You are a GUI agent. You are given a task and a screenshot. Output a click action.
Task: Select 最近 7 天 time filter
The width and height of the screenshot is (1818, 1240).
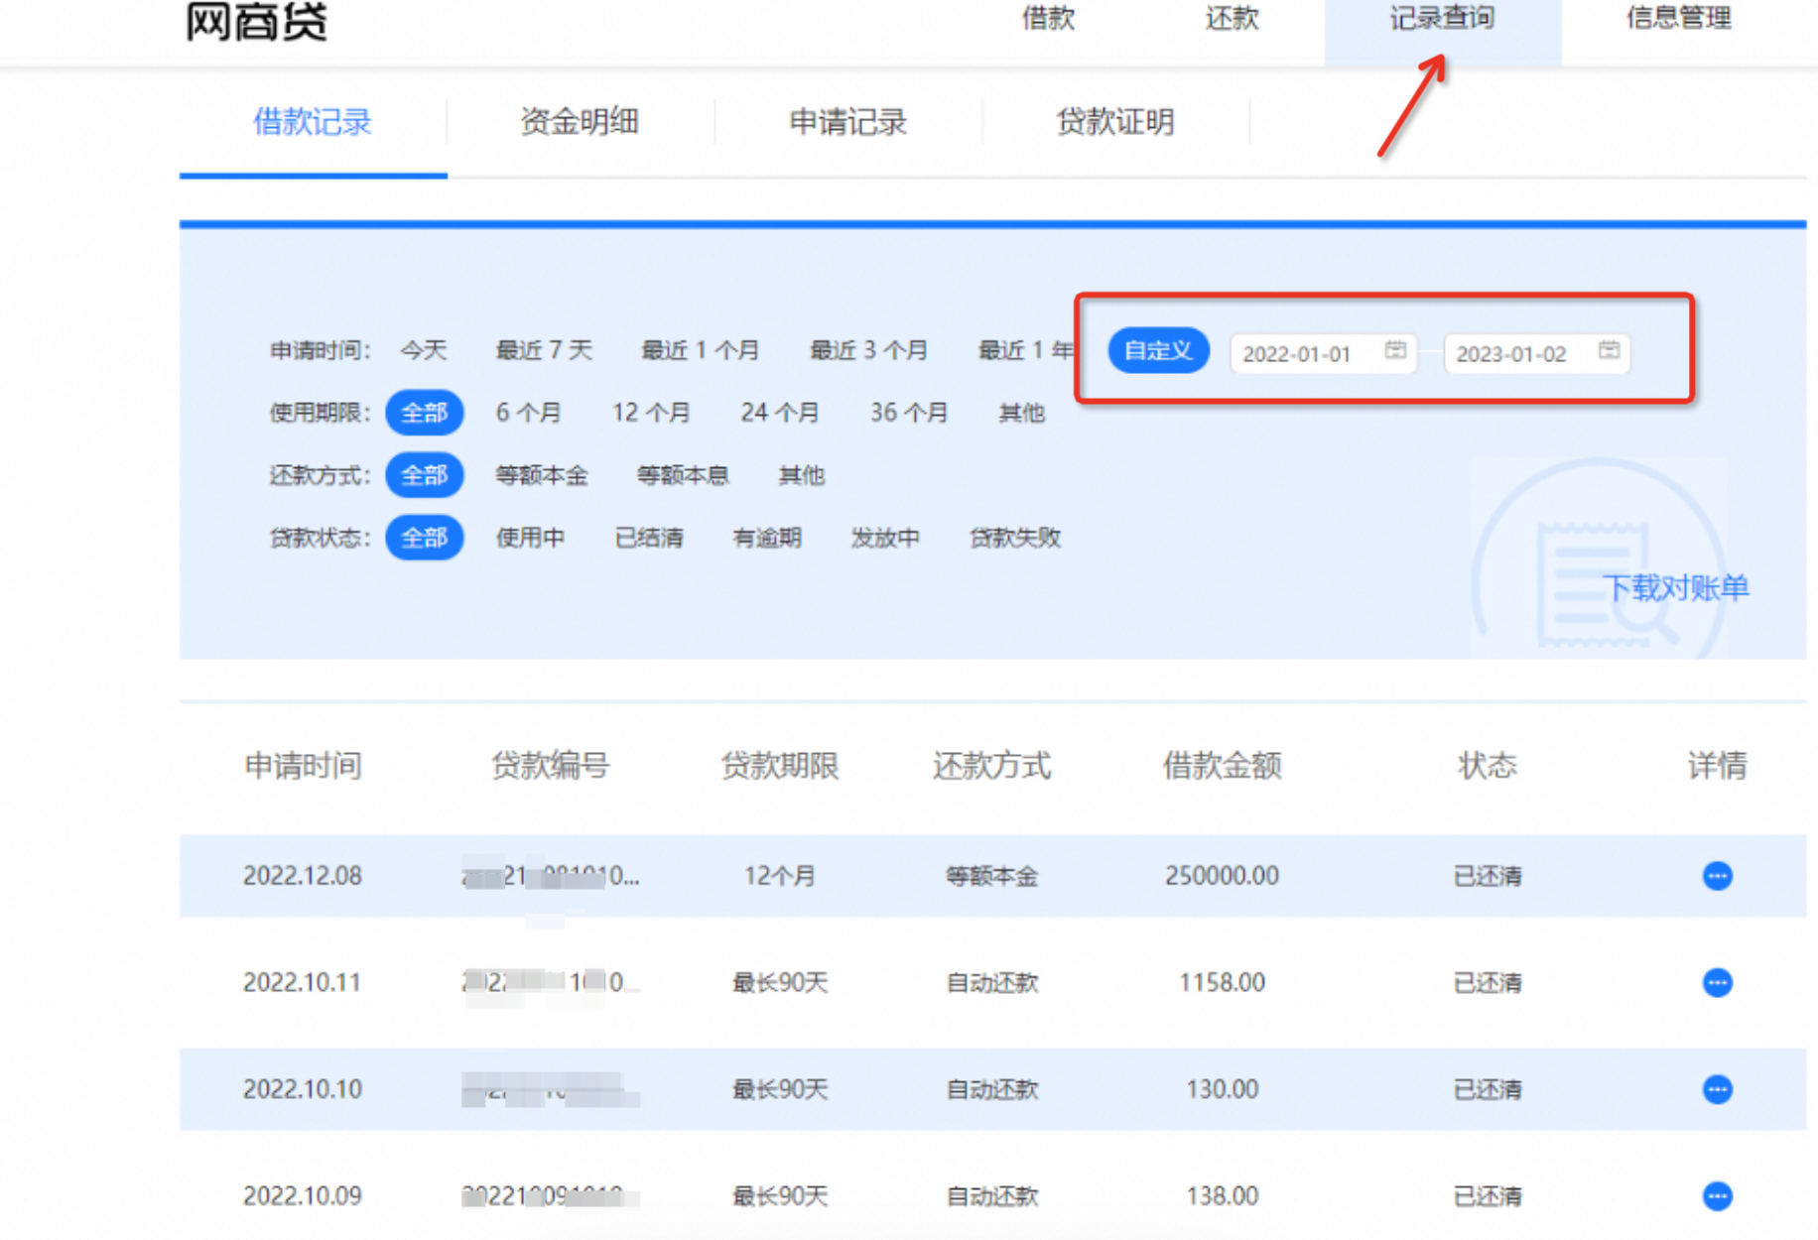[x=544, y=350]
